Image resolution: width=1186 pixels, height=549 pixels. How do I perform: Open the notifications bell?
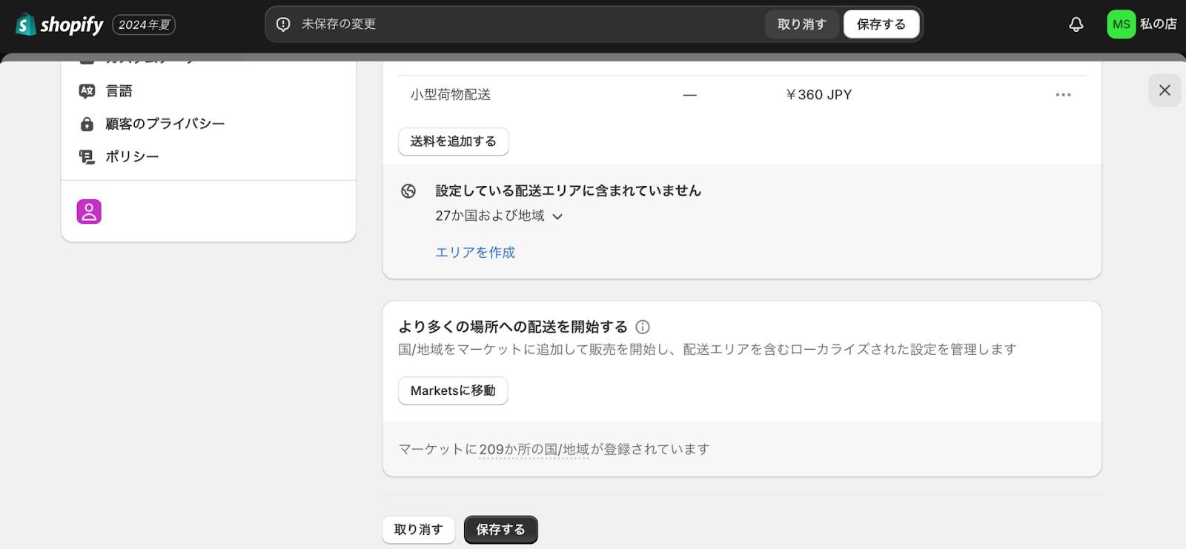pyautogui.click(x=1076, y=24)
